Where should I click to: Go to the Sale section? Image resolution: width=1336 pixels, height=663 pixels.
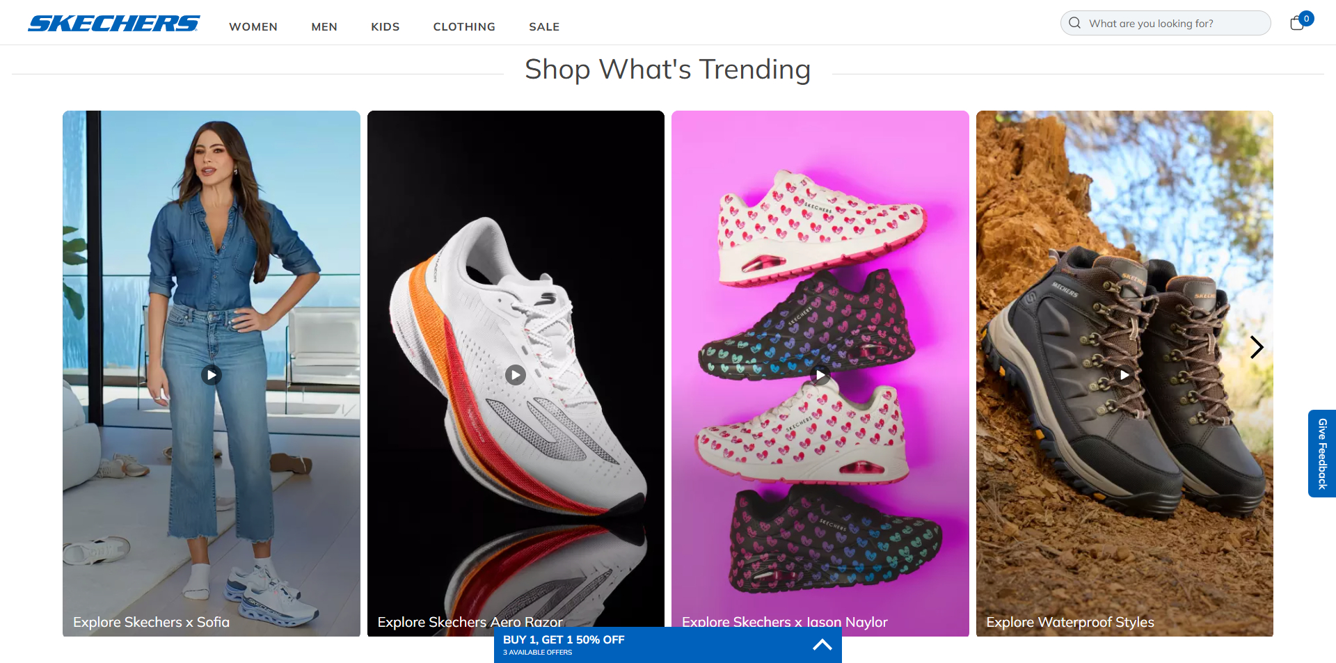[x=544, y=26]
